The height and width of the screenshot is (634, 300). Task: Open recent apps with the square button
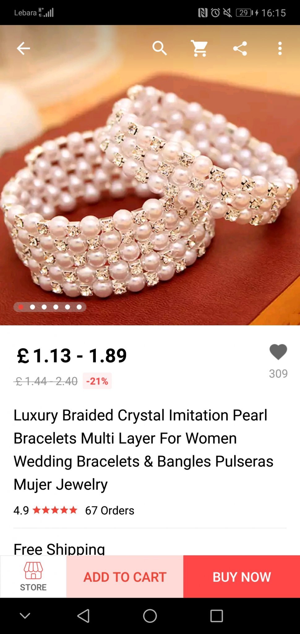216,616
